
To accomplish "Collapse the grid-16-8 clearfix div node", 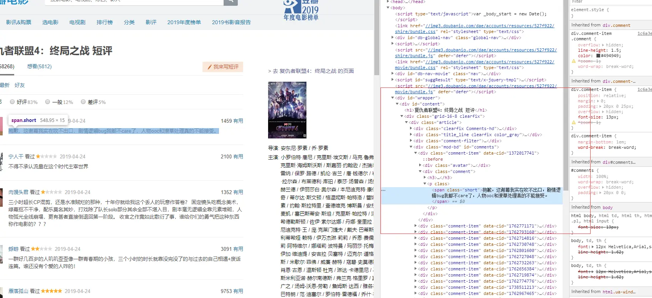I will coord(402,116).
